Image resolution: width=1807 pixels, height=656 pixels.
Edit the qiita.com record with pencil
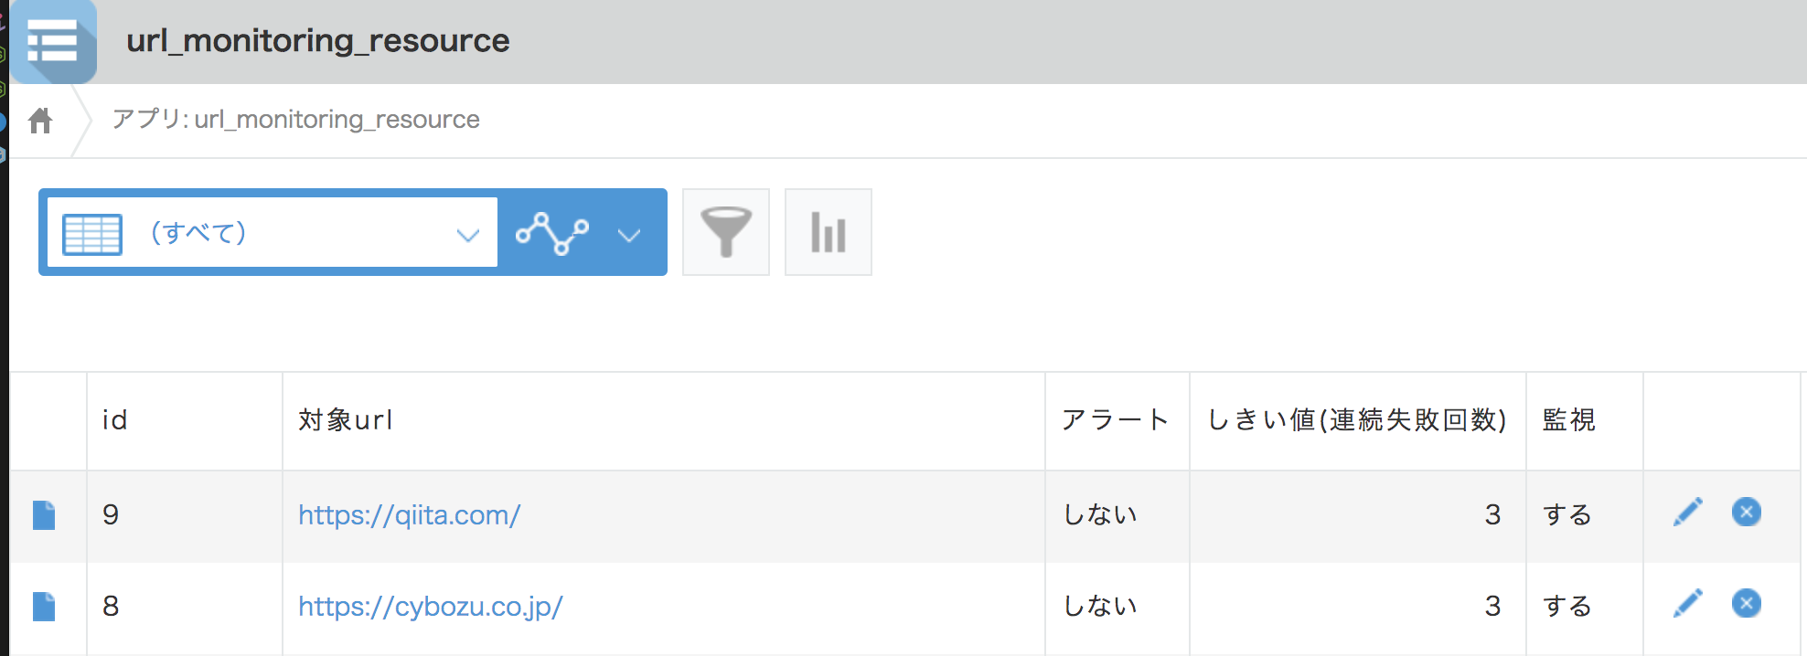click(1688, 513)
